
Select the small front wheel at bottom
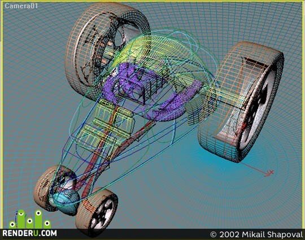(x=97, y=212)
